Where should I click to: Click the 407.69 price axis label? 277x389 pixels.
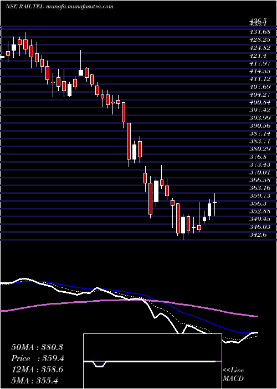click(x=261, y=87)
